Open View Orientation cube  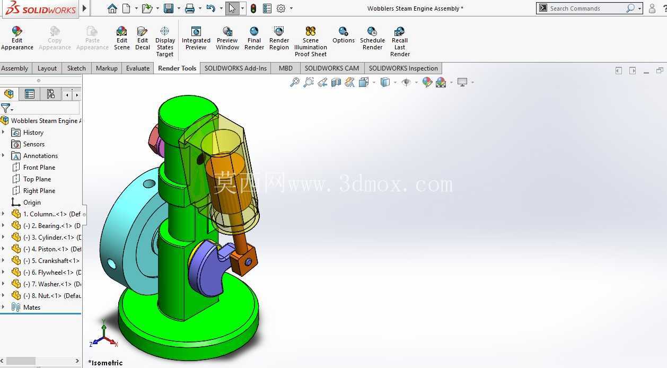[364, 82]
